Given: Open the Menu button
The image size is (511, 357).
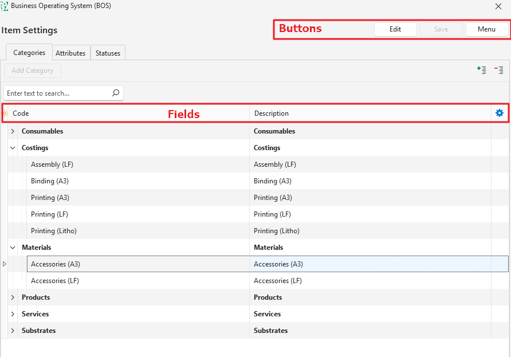Looking at the screenshot, I should [x=486, y=29].
